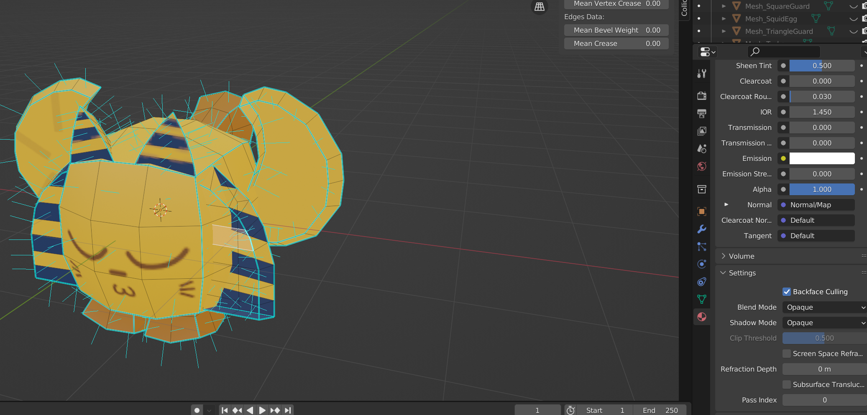Jump to the next keyframe
The width and height of the screenshot is (867, 415).
click(275, 410)
